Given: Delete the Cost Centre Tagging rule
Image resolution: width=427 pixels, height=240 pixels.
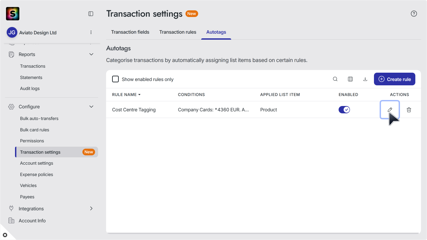Looking at the screenshot, I should click(x=409, y=110).
